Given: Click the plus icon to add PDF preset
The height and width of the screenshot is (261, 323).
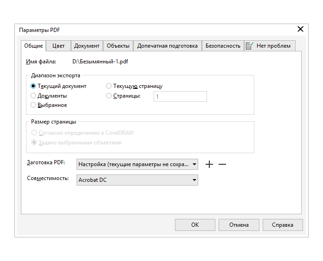Looking at the screenshot, I should [209, 164].
